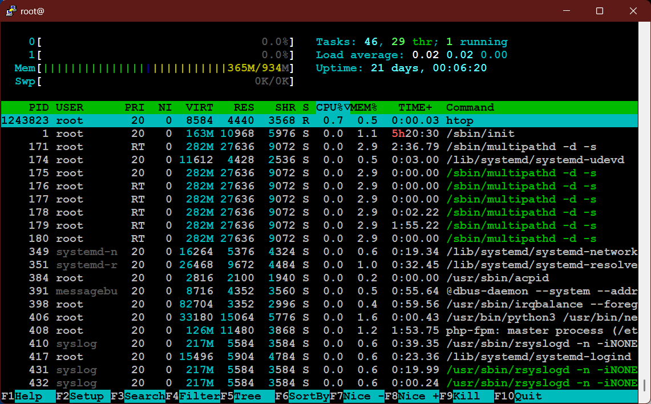The image size is (651, 404).
Task: Select the php-fpm master process row
Action: pos(320,330)
